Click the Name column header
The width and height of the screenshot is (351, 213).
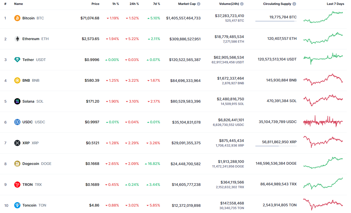[x=18, y=4]
